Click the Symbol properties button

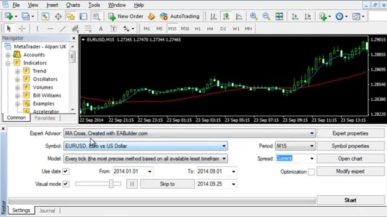pos(350,146)
